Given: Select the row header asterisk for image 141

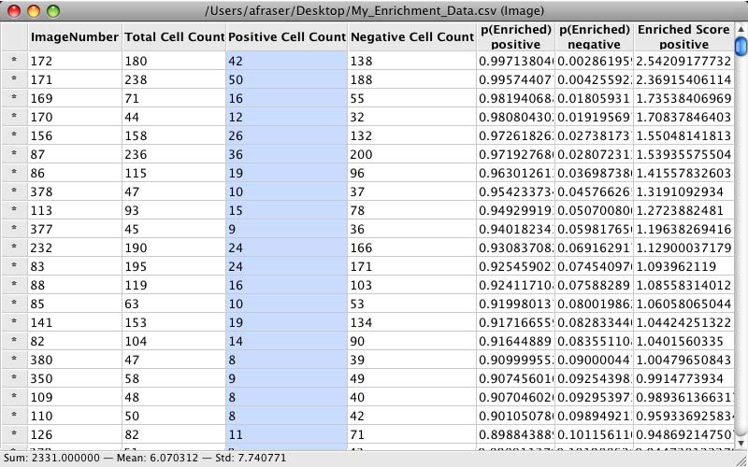Looking at the screenshot, I should (x=13, y=322).
